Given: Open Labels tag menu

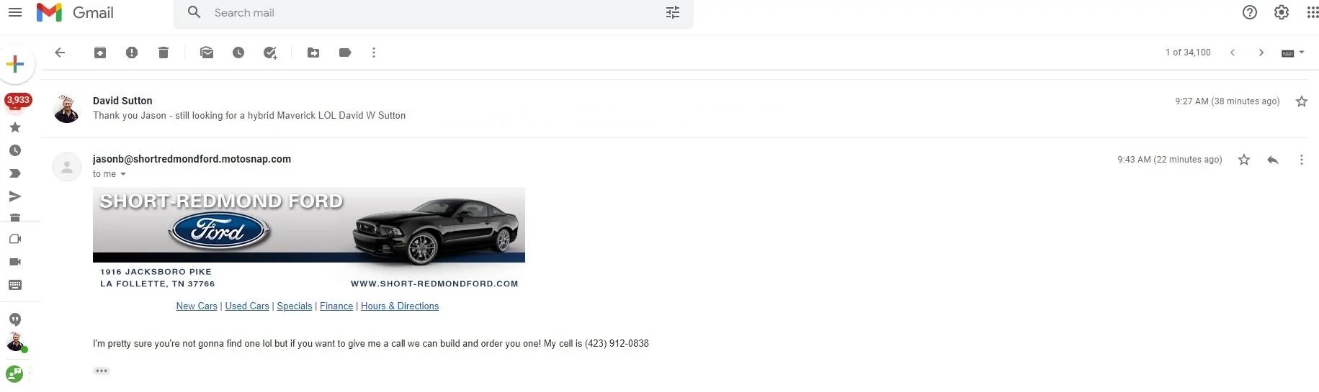Looking at the screenshot, I should pos(345,53).
